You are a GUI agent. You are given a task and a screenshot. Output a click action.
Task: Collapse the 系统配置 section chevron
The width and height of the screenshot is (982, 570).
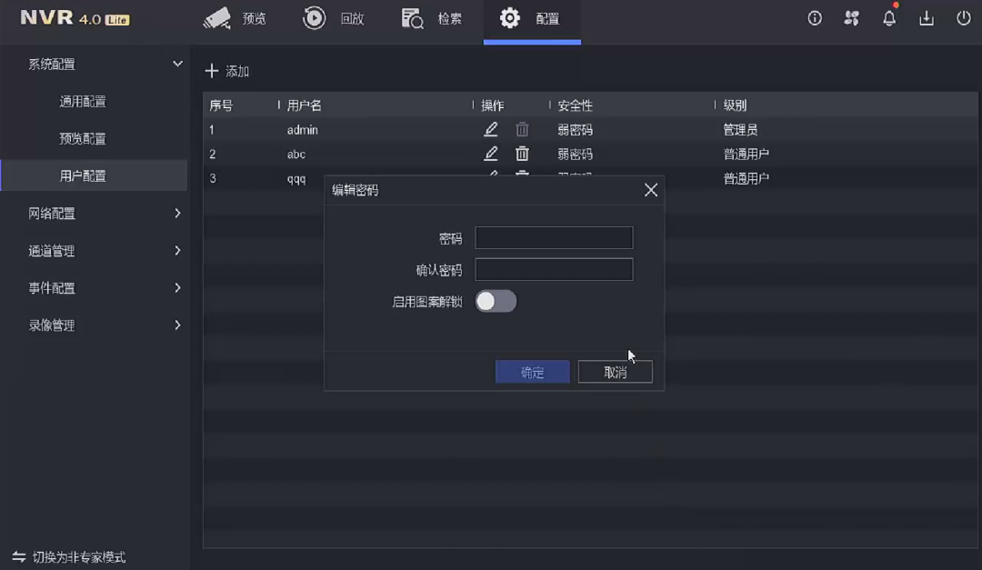point(176,64)
